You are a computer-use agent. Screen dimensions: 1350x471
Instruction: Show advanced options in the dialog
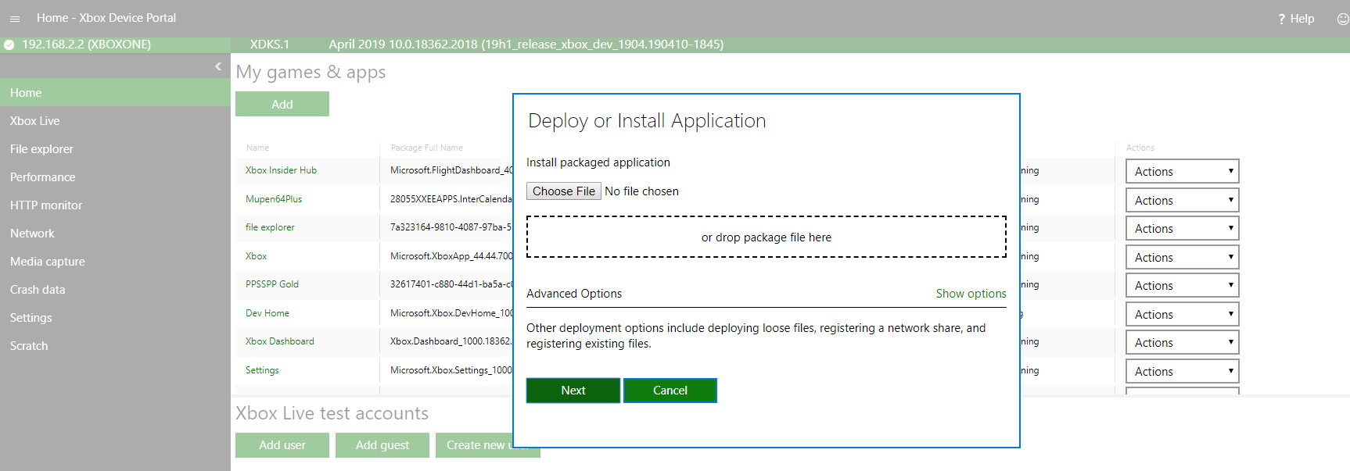[970, 294]
